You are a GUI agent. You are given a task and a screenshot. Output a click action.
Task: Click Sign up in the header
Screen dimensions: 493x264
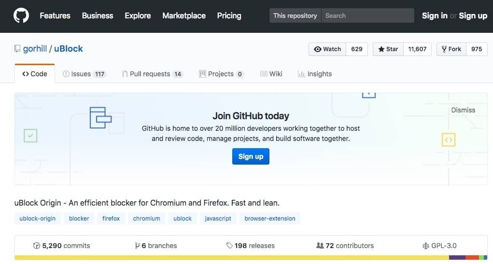click(473, 16)
